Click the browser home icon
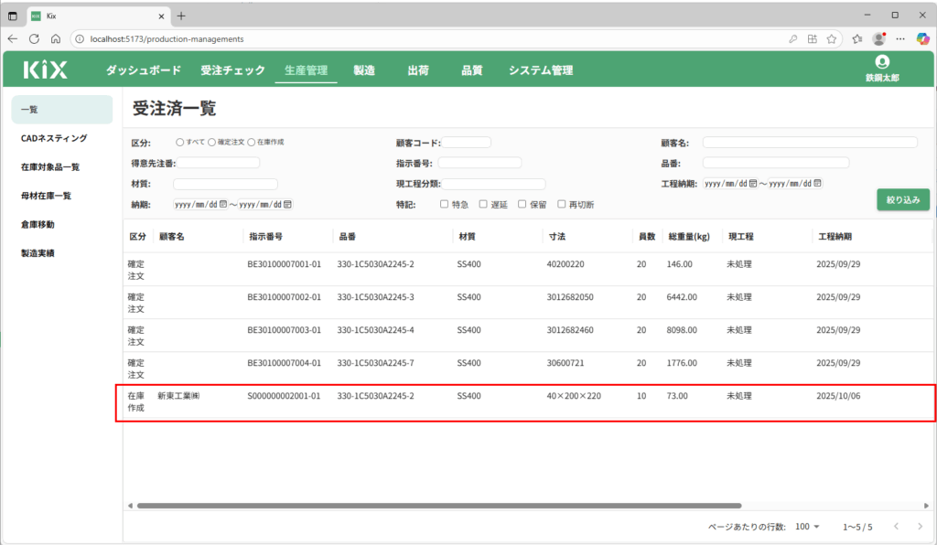The width and height of the screenshot is (937, 545). pos(55,39)
